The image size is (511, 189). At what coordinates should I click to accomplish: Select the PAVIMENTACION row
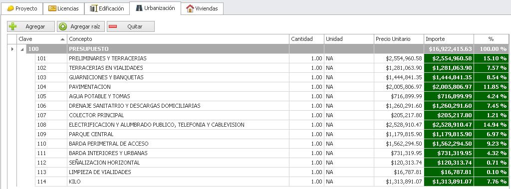(x=272, y=87)
